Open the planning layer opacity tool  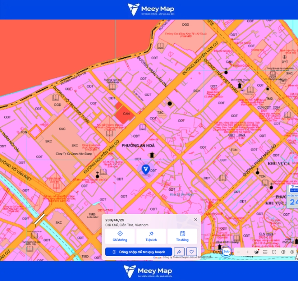click(283, 252)
